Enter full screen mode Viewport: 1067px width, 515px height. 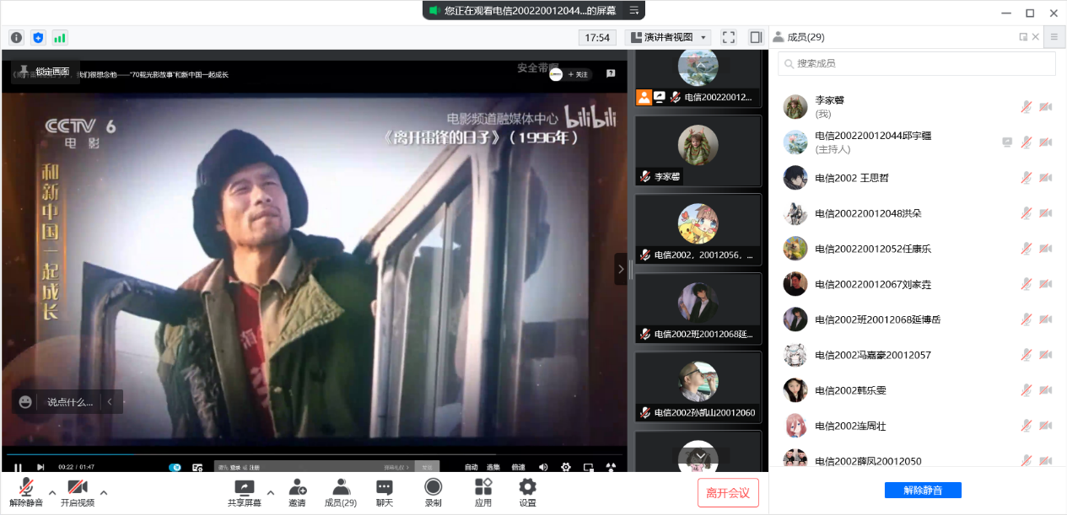point(729,37)
